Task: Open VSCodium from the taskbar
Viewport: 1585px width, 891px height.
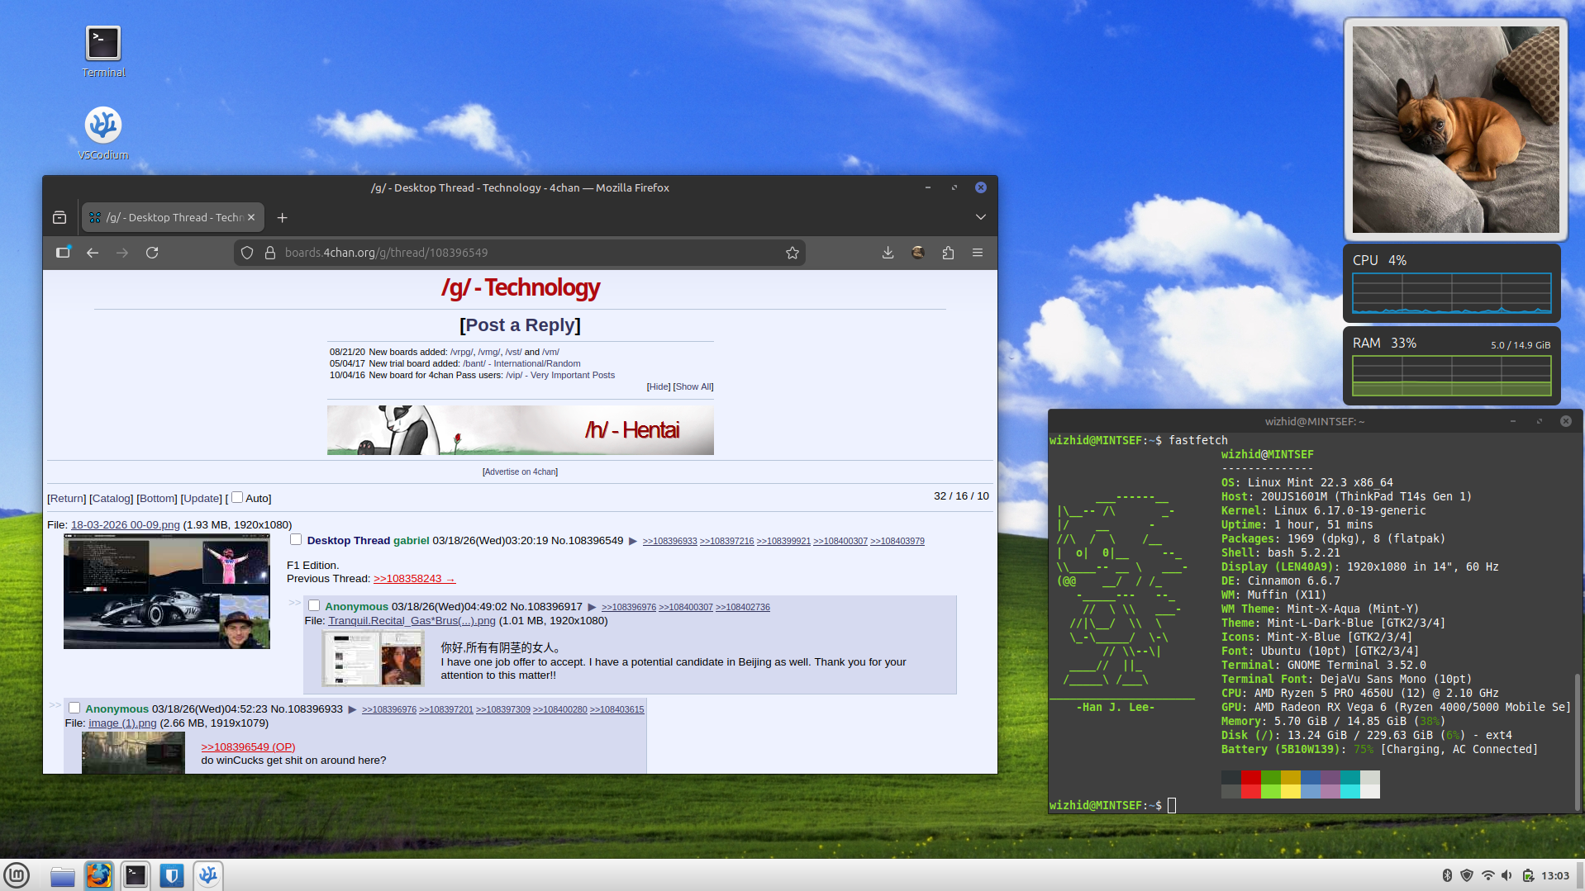Action: coord(208,875)
